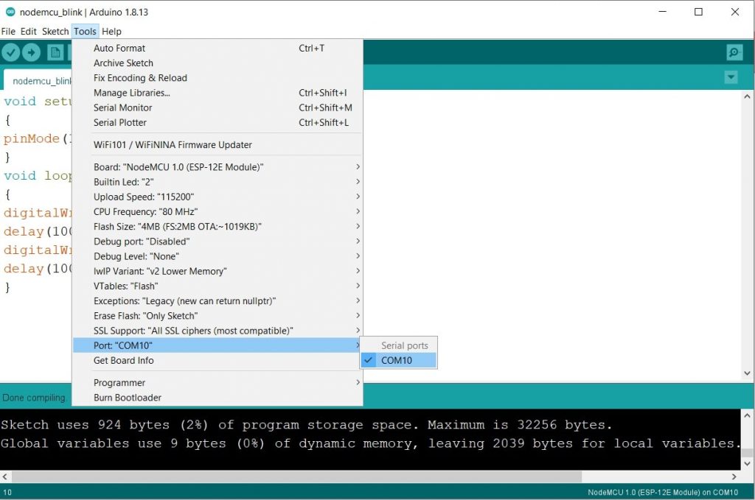
Task: Maximize the Arduino window
Action: (699, 12)
